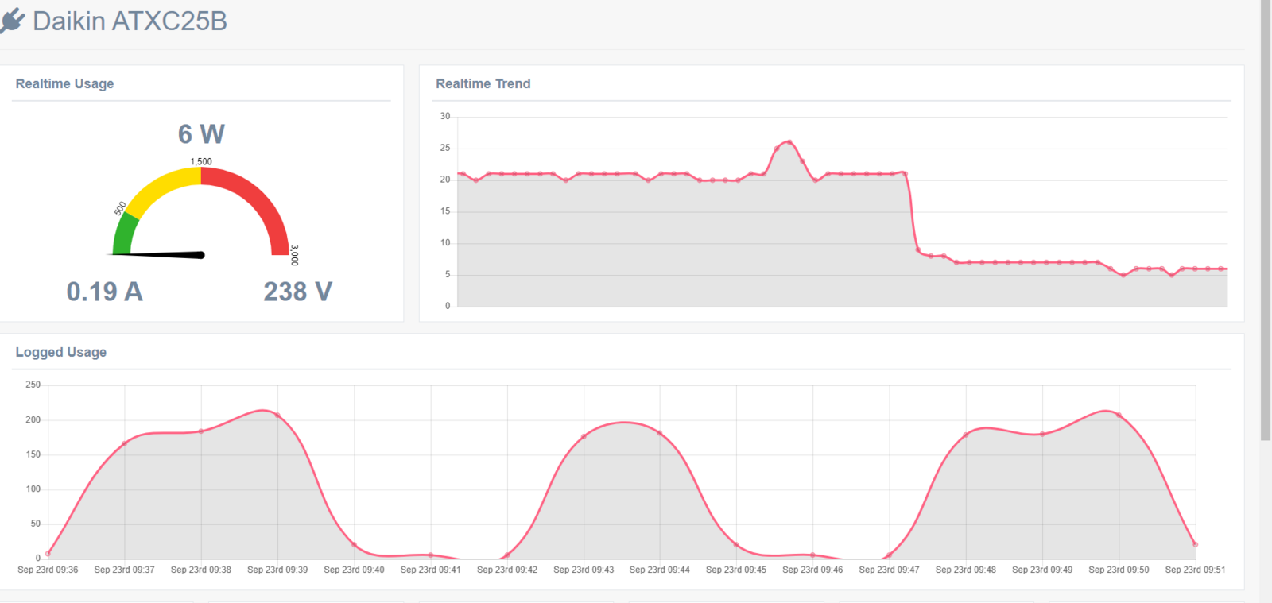Click the 500 gauge label
The image size is (1272, 603).
click(120, 208)
